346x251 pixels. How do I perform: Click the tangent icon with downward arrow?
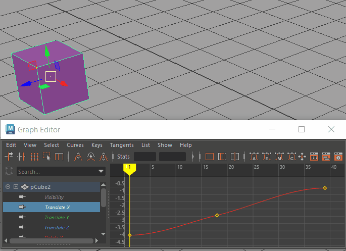[91, 157]
